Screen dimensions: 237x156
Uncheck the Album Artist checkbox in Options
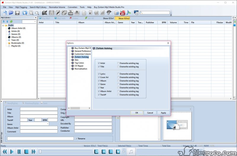(x=99, y=91)
